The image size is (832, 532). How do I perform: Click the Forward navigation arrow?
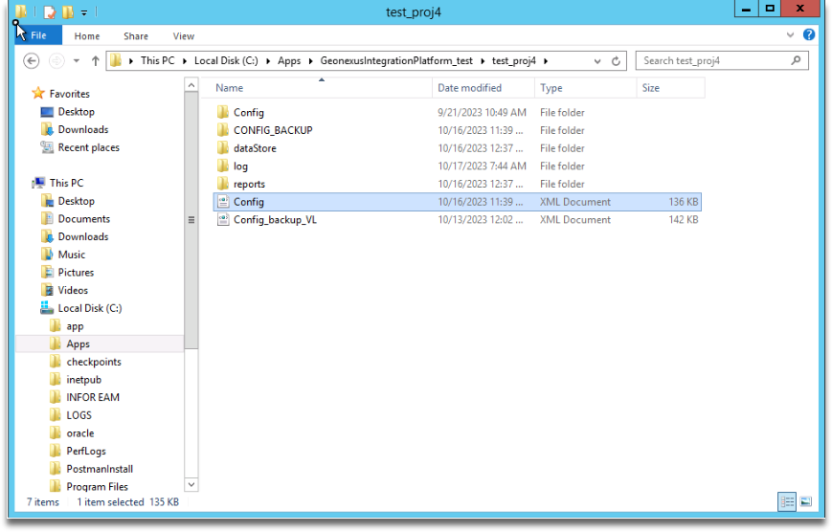click(x=56, y=61)
